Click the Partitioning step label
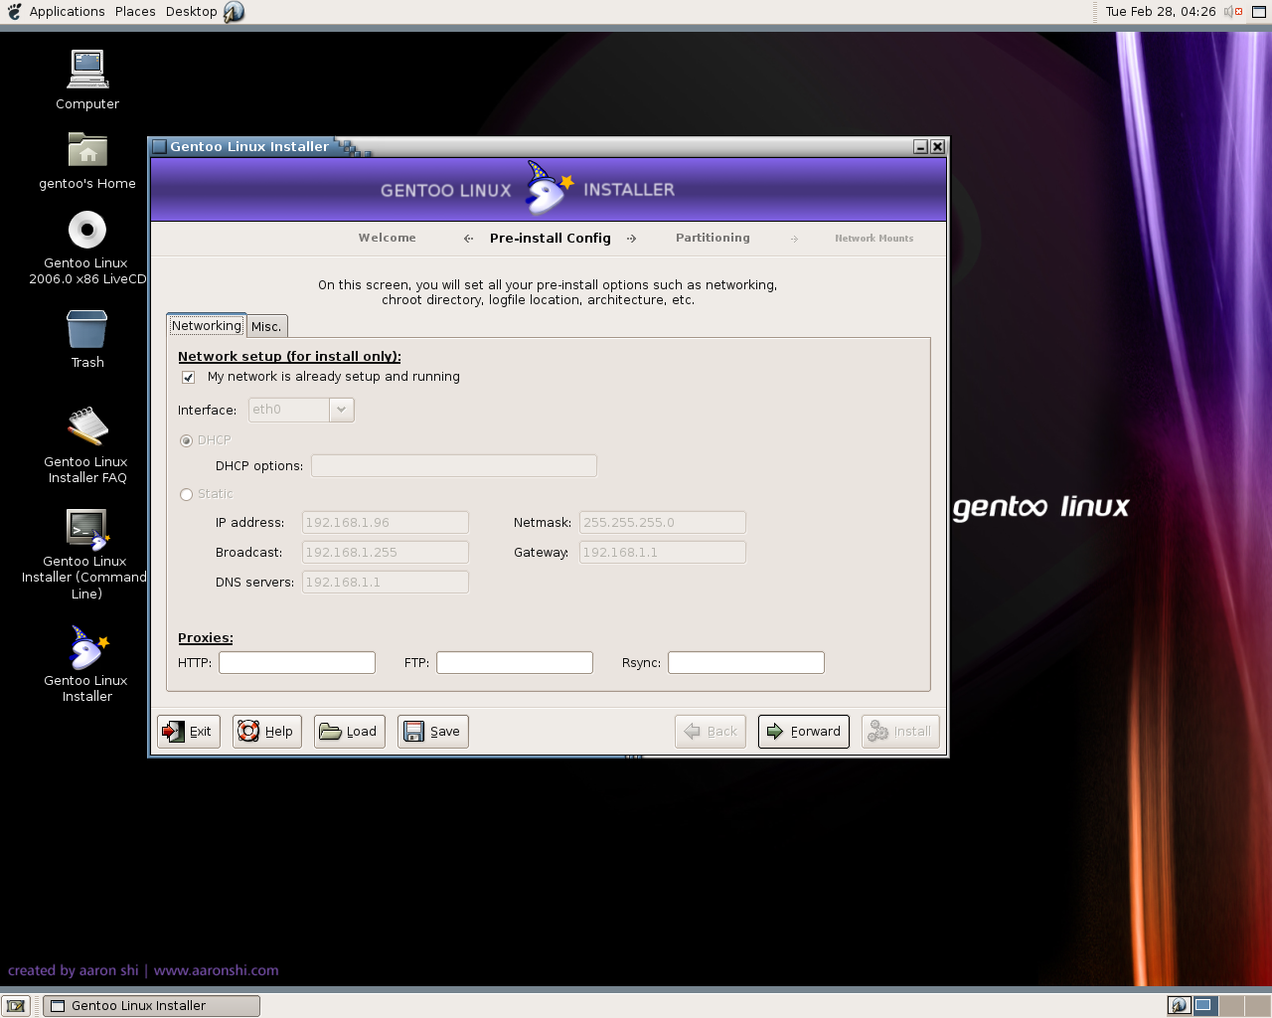This screenshot has height=1018, width=1272. (x=714, y=239)
